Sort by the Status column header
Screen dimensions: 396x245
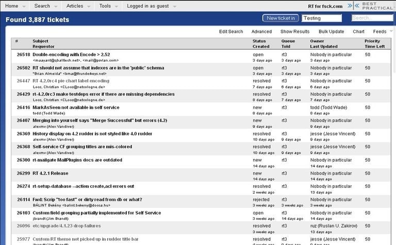click(x=259, y=41)
